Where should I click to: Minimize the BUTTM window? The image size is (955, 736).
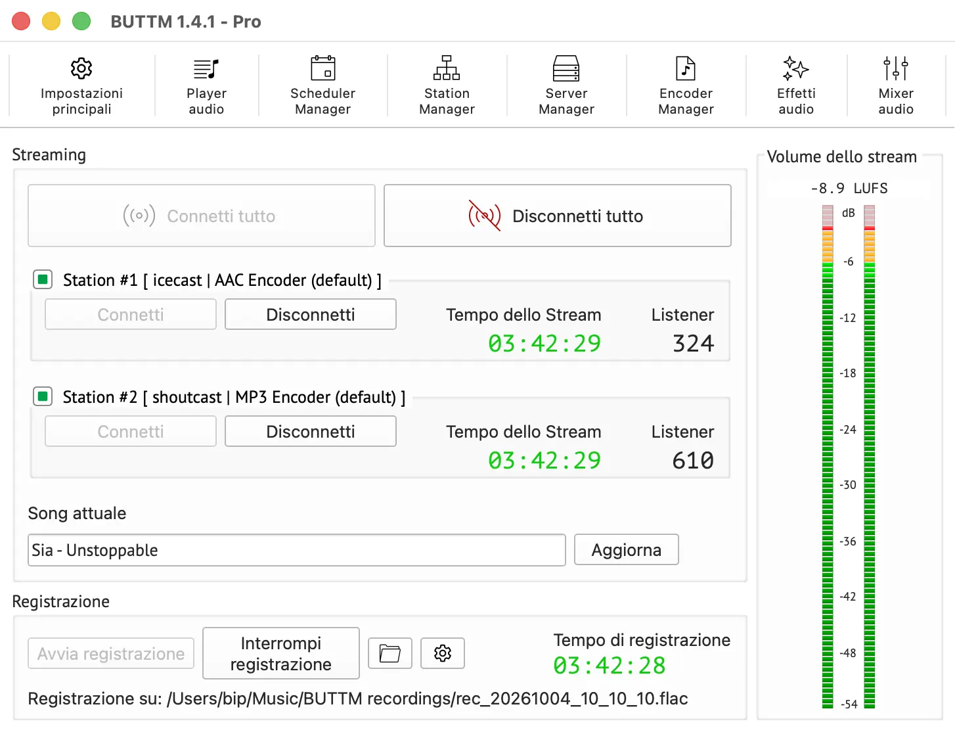click(51, 21)
